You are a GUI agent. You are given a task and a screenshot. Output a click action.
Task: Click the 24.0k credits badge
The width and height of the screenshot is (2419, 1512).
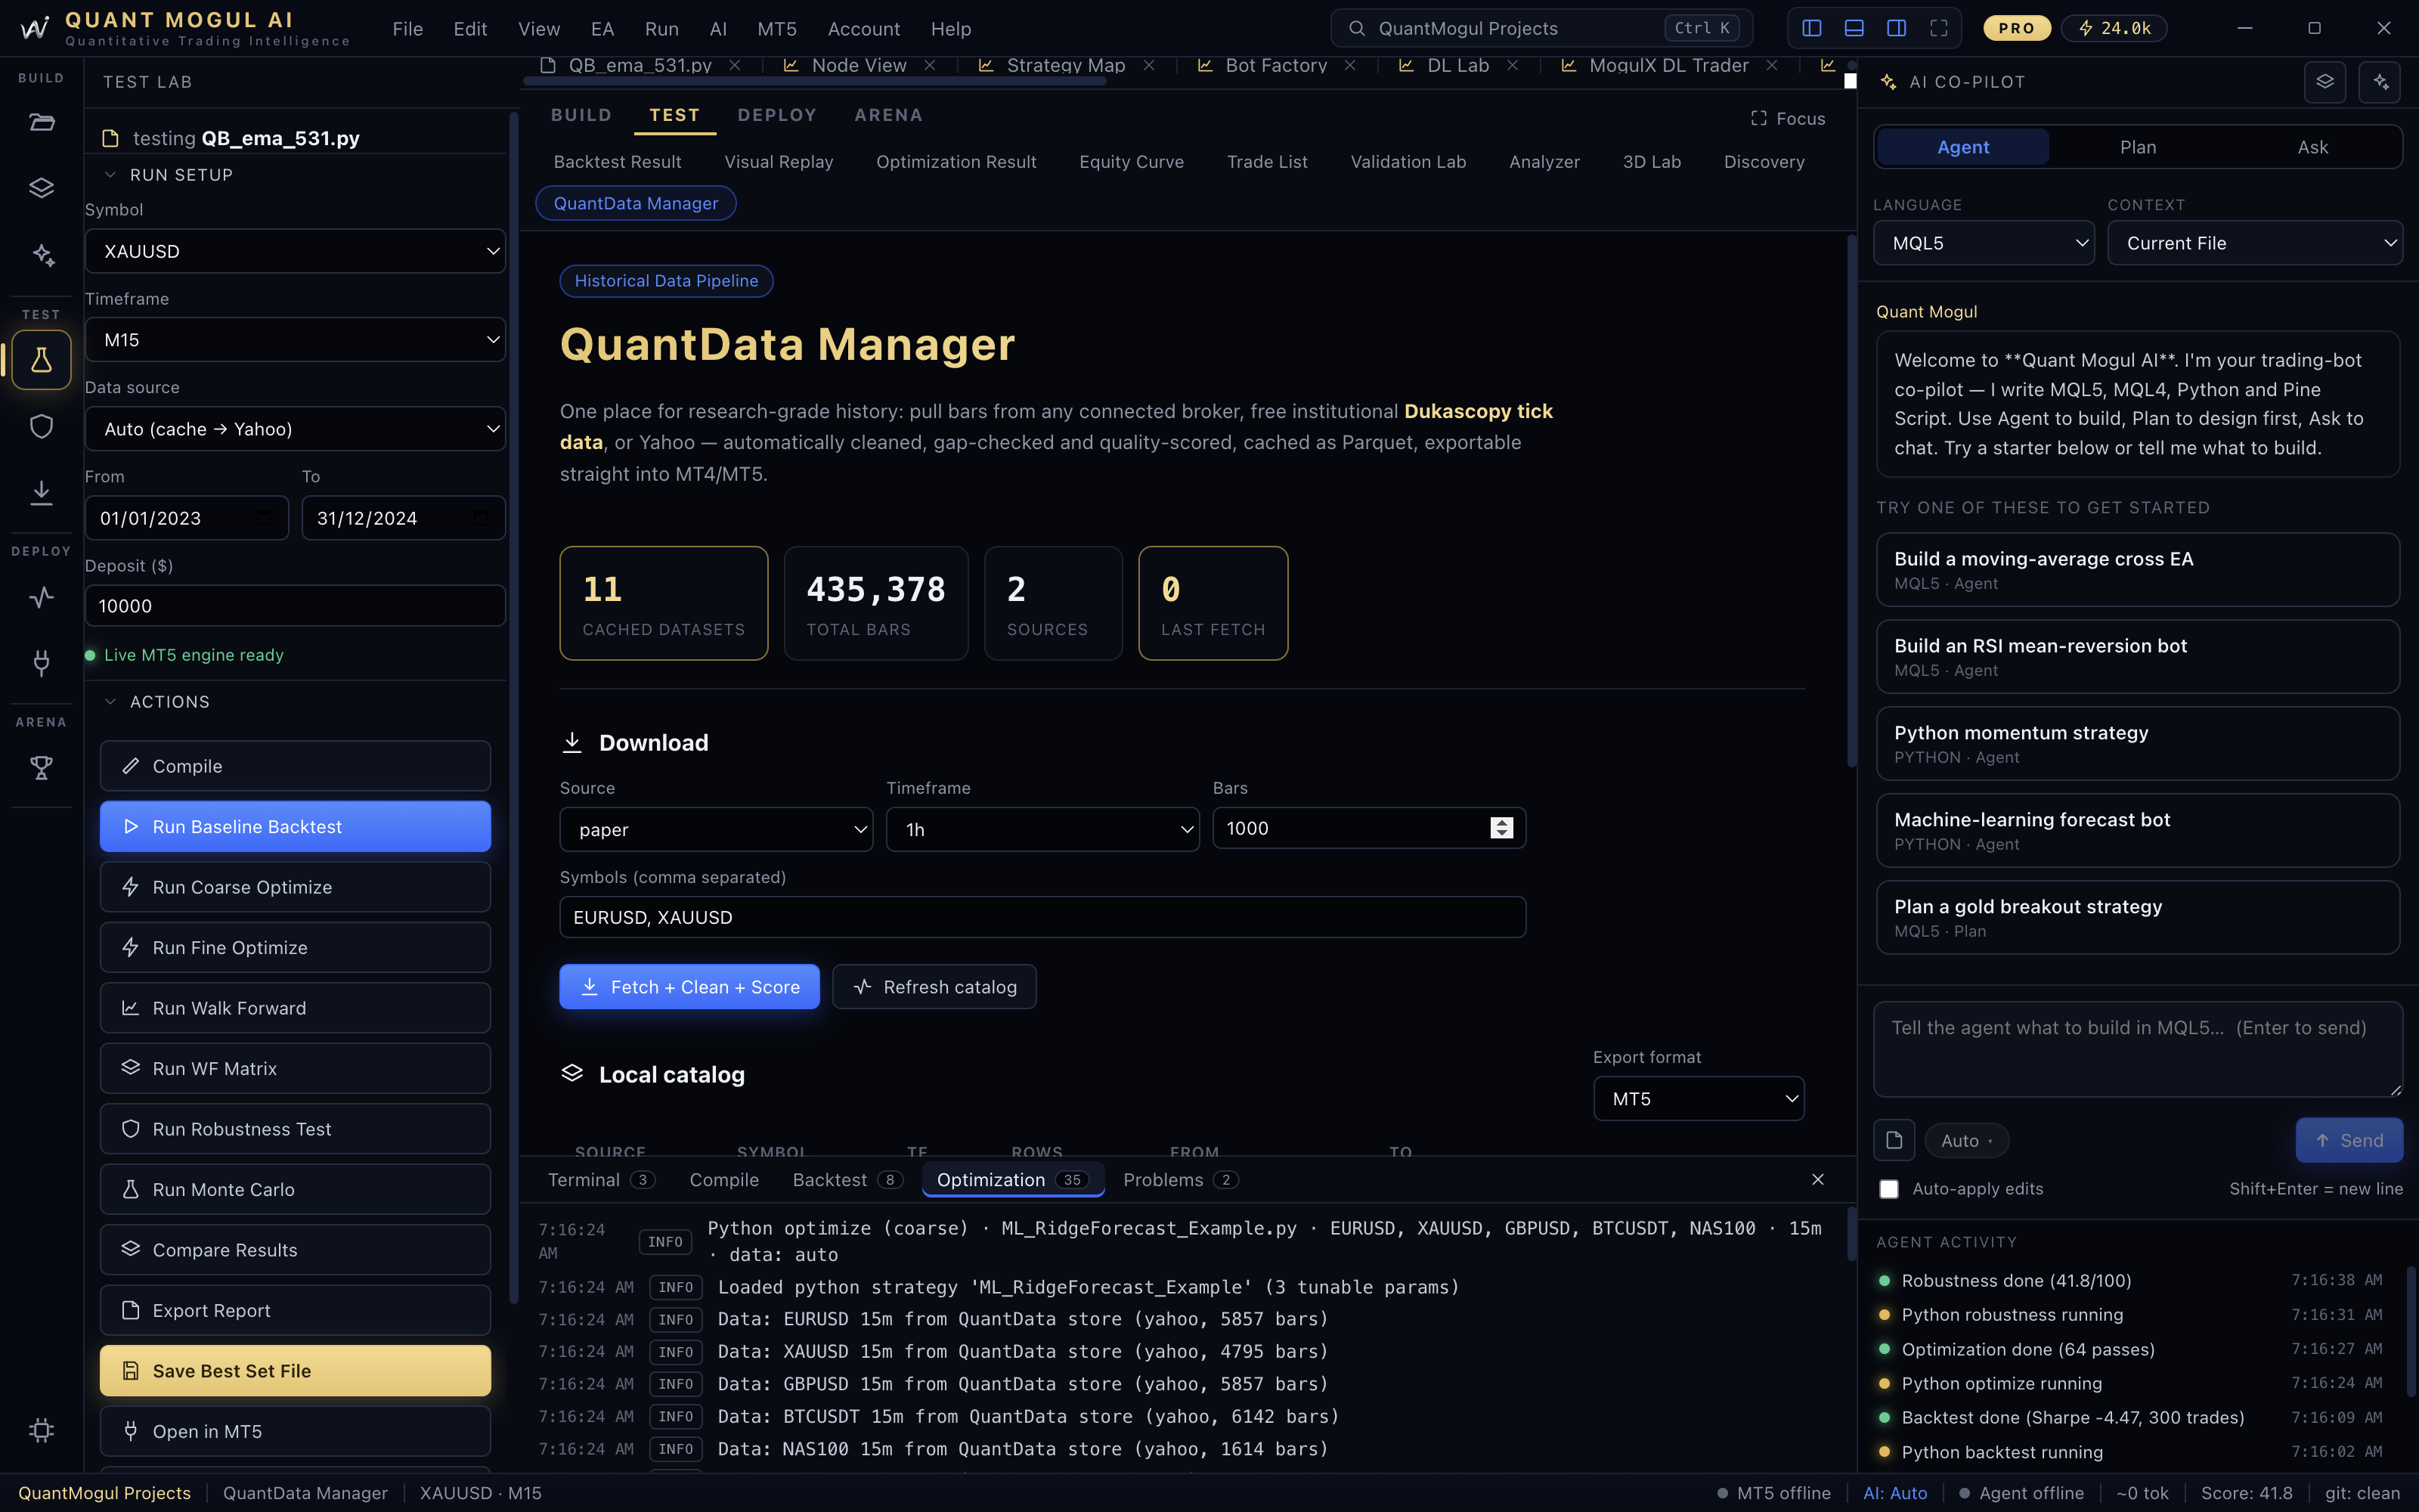[2115, 28]
